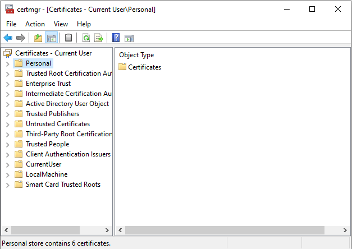352x249 pixels.
Task: Expand the Untrusted Certificates node
Action: (x=8, y=125)
